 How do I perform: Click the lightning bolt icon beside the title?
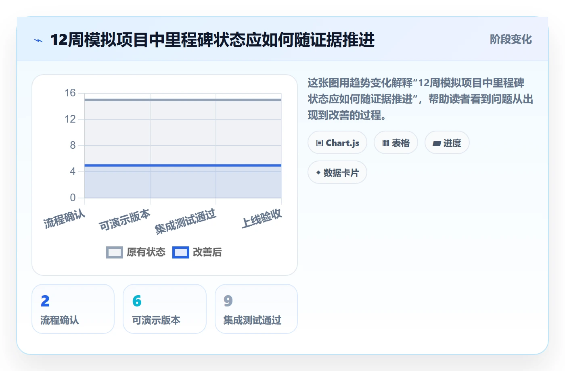click(x=38, y=40)
